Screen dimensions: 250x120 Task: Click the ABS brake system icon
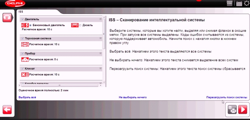25,44
